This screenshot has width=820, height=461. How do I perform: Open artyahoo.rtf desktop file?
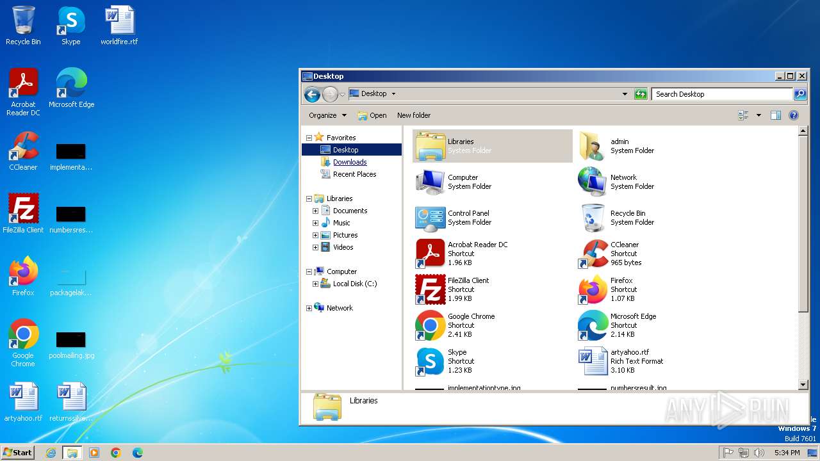(23, 401)
